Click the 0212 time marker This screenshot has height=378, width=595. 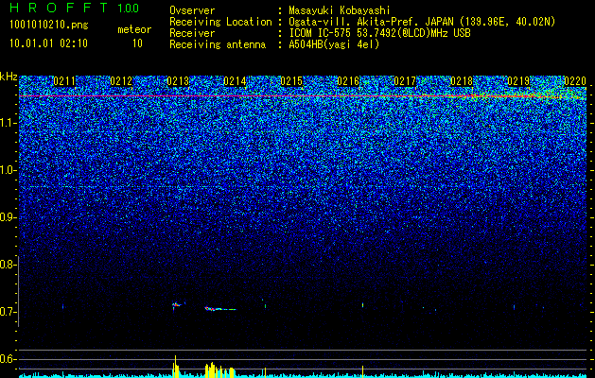point(121,81)
